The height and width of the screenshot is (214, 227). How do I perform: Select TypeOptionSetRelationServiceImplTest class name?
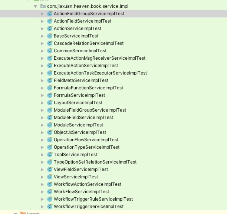95,162
